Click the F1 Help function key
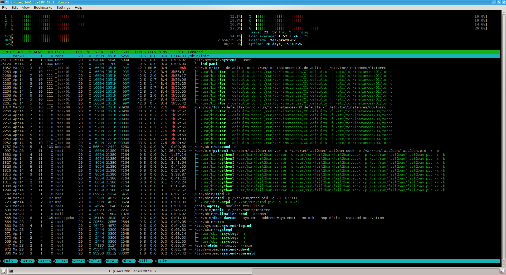 (8, 261)
